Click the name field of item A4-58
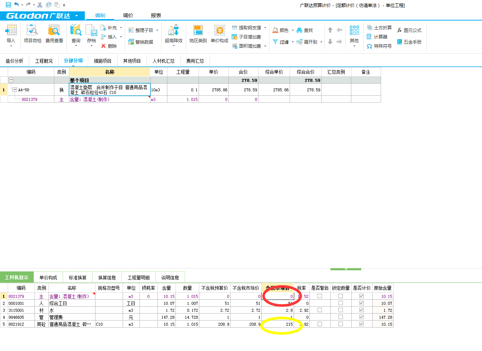This screenshot has width=482, height=351. pos(110,90)
